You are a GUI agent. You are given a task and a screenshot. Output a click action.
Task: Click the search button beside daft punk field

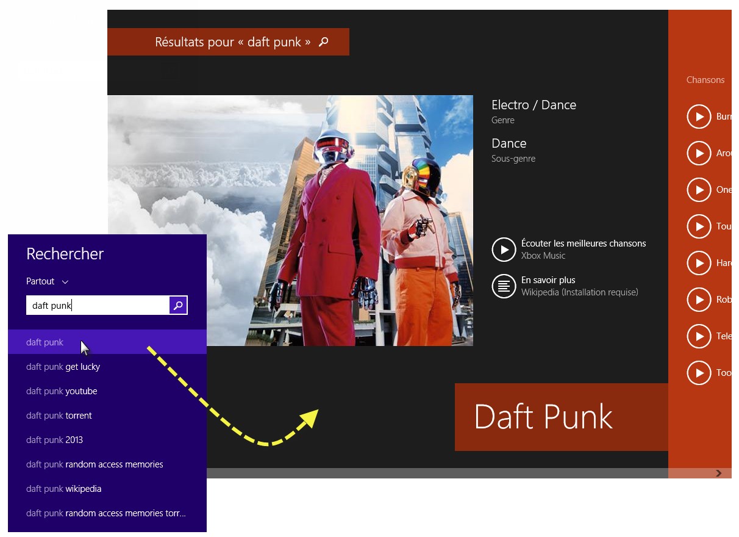(178, 305)
